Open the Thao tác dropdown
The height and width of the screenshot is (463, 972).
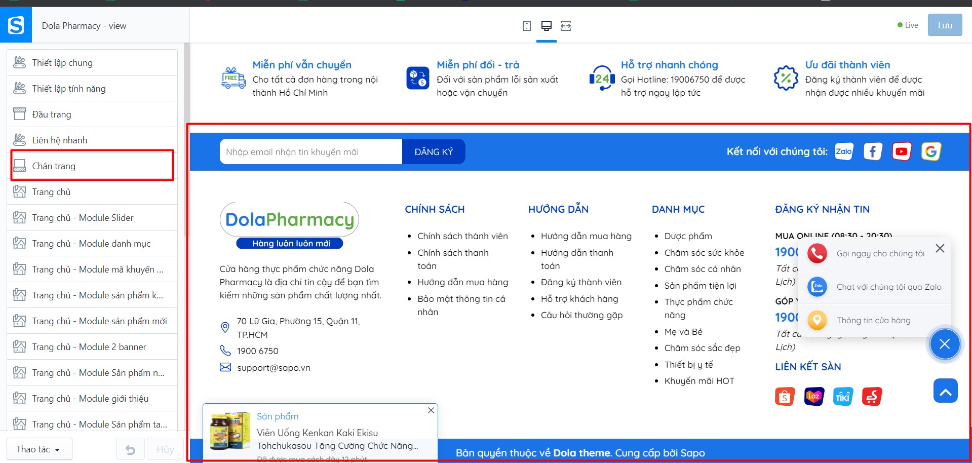(40, 449)
